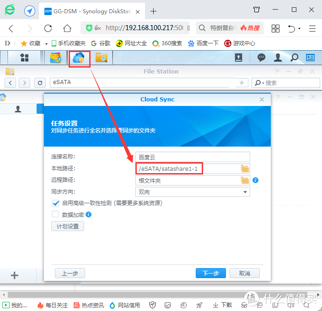The image size is (322, 311).
Task: Expand the File Station search options dropdown
Action: point(263,83)
